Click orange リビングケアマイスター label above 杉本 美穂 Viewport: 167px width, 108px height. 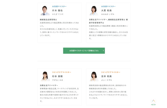(x=62, y=72)
